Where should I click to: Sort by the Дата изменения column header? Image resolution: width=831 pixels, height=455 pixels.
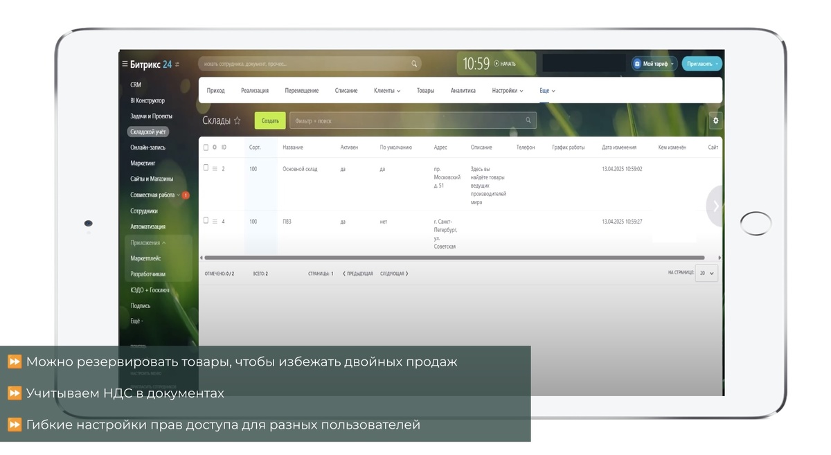620,148
